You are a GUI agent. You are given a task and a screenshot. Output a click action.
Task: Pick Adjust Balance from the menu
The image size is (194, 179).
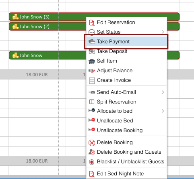point(126,71)
